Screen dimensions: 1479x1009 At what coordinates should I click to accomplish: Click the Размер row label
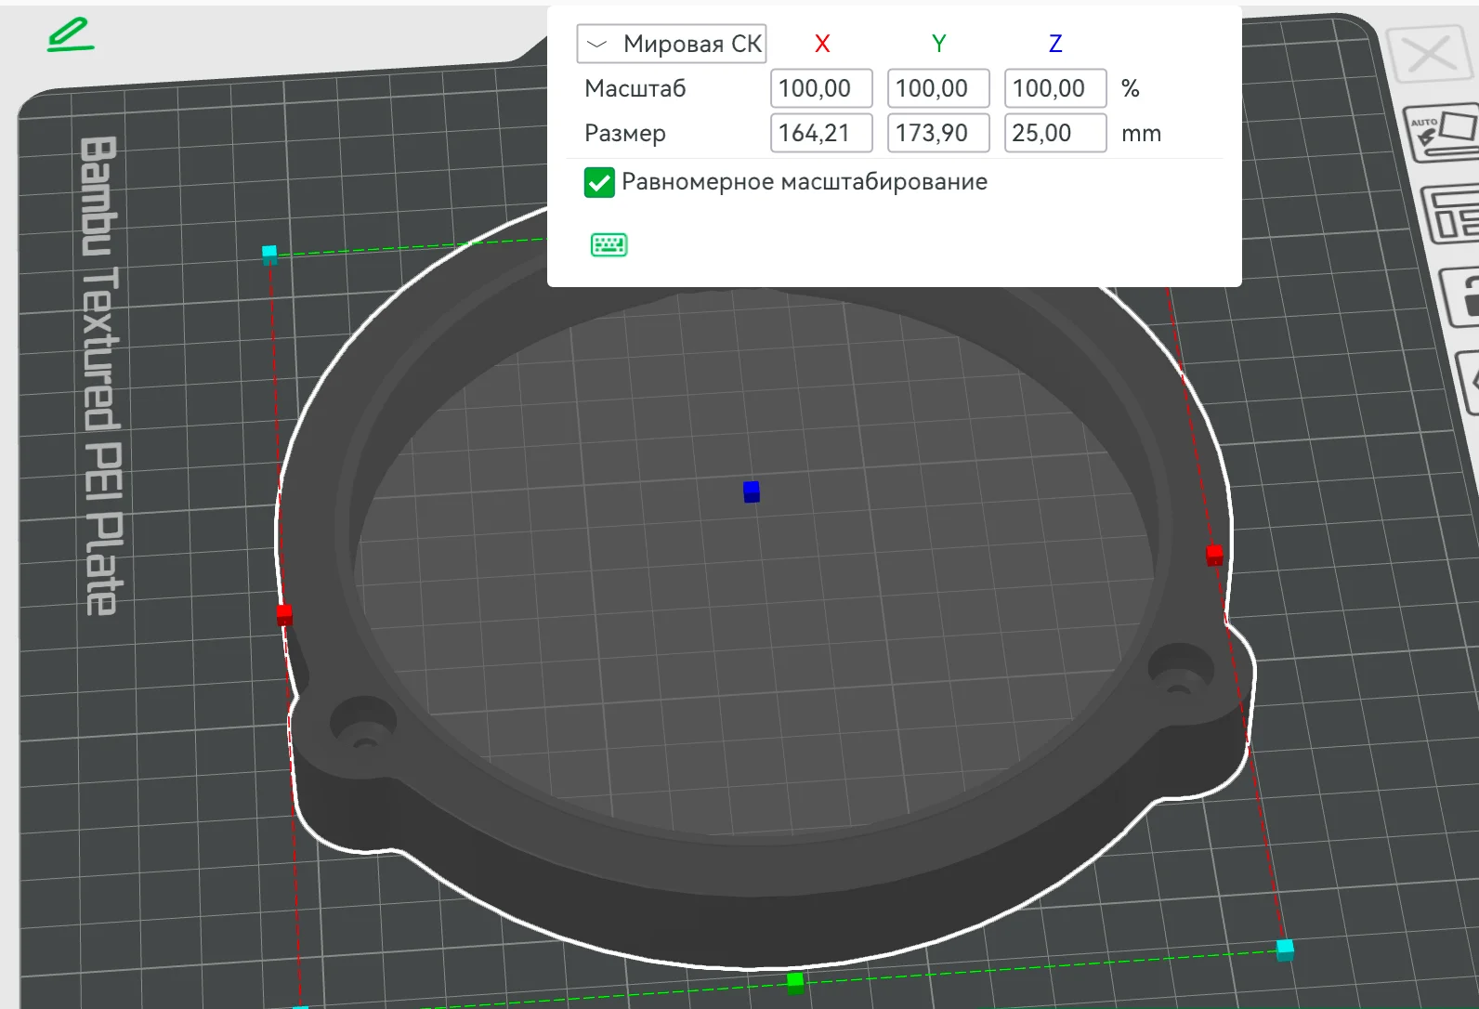pos(625,134)
